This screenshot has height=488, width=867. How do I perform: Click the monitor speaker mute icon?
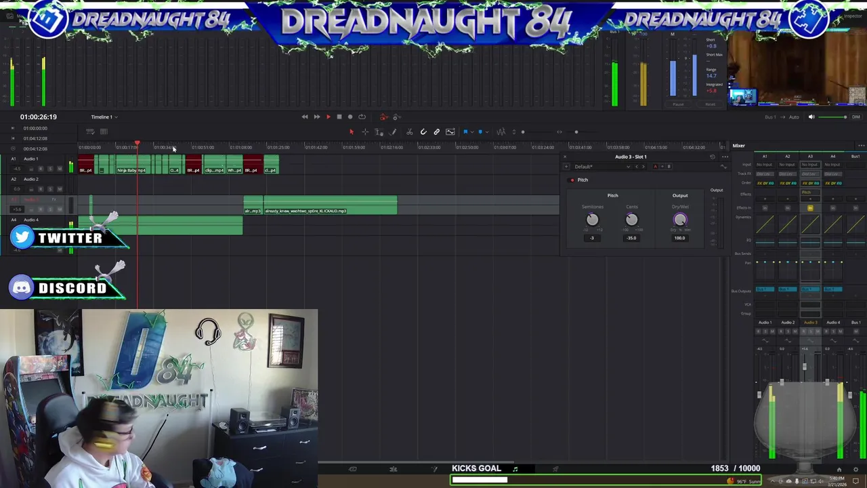point(811,117)
